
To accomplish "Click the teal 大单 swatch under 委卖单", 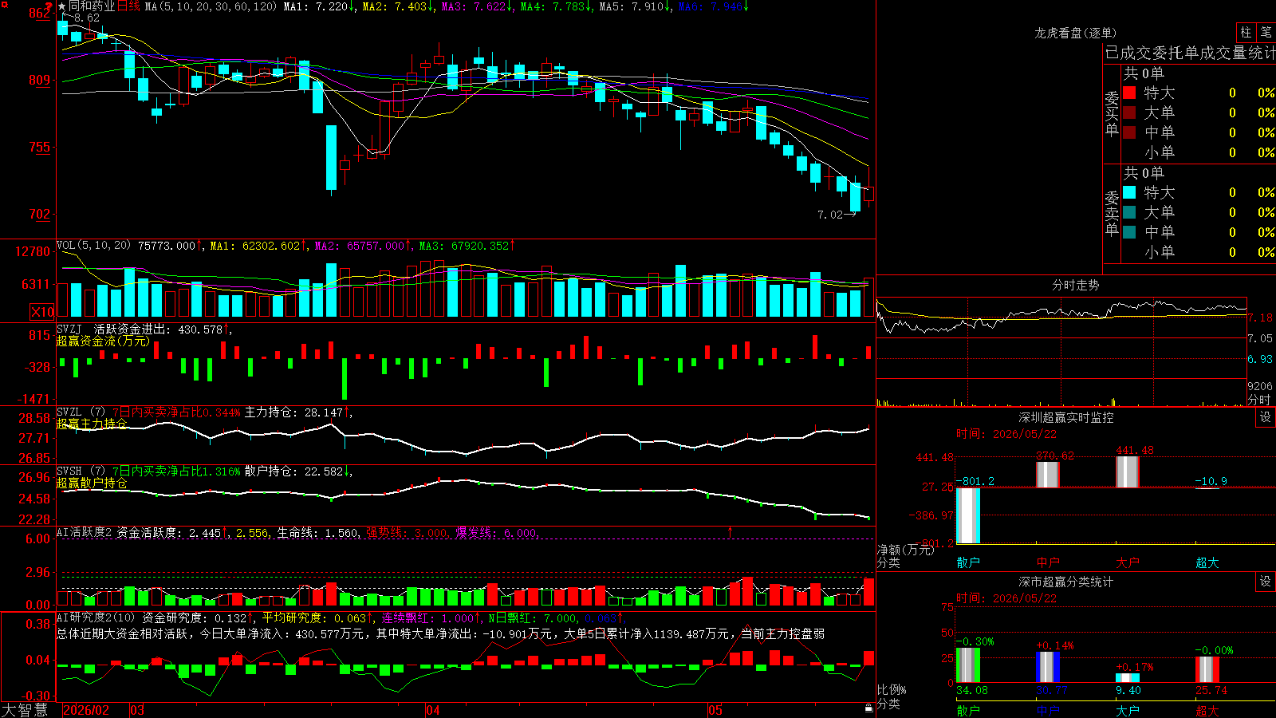I will [1129, 212].
